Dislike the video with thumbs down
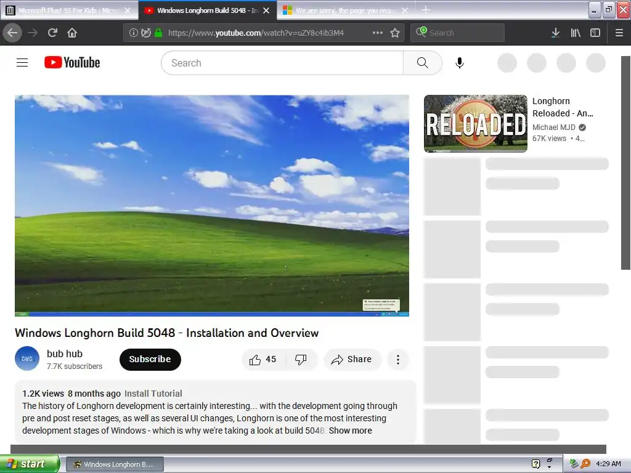The height and width of the screenshot is (473, 631). [x=301, y=359]
